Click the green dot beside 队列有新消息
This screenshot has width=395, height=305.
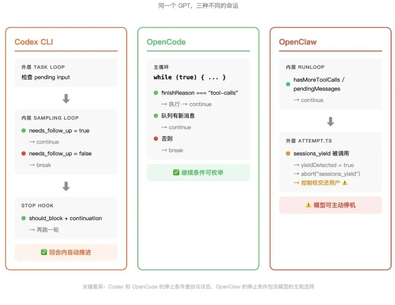(156, 116)
